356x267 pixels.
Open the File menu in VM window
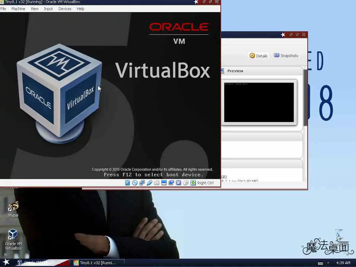pyautogui.click(x=3, y=9)
